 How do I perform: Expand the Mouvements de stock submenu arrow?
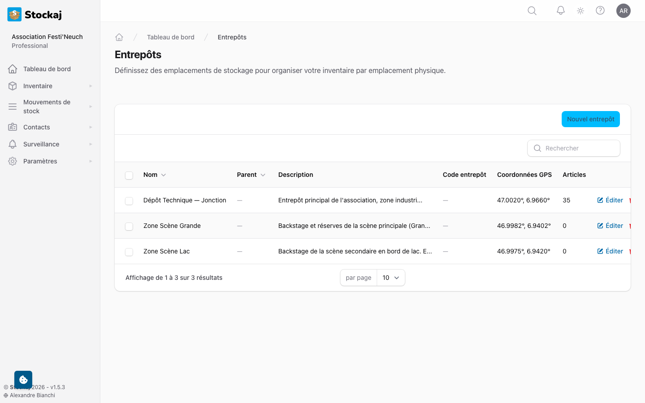pos(90,107)
